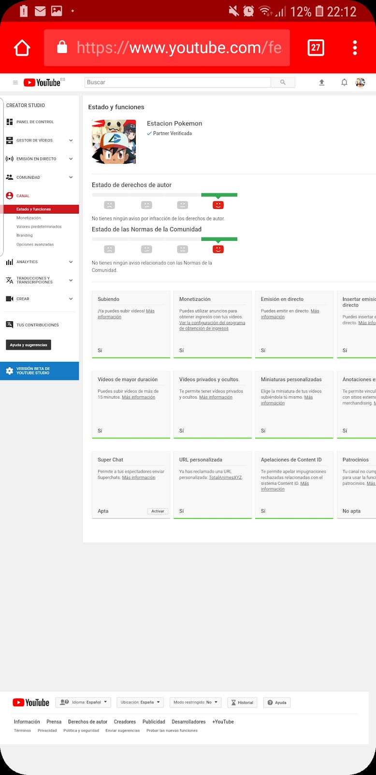Click Más información in Miniaturas personalizadas card
The width and height of the screenshot is (376, 775).
pos(287,400)
